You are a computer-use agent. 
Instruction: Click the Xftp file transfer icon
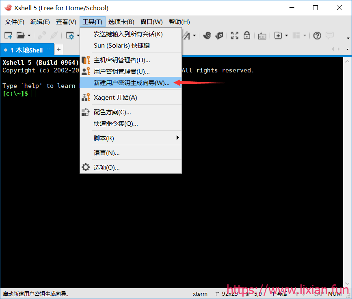pos(219,35)
